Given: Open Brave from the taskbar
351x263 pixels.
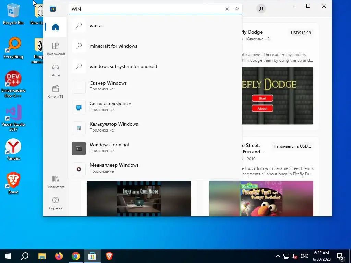Looking at the screenshot, I should click(x=109, y=256).
